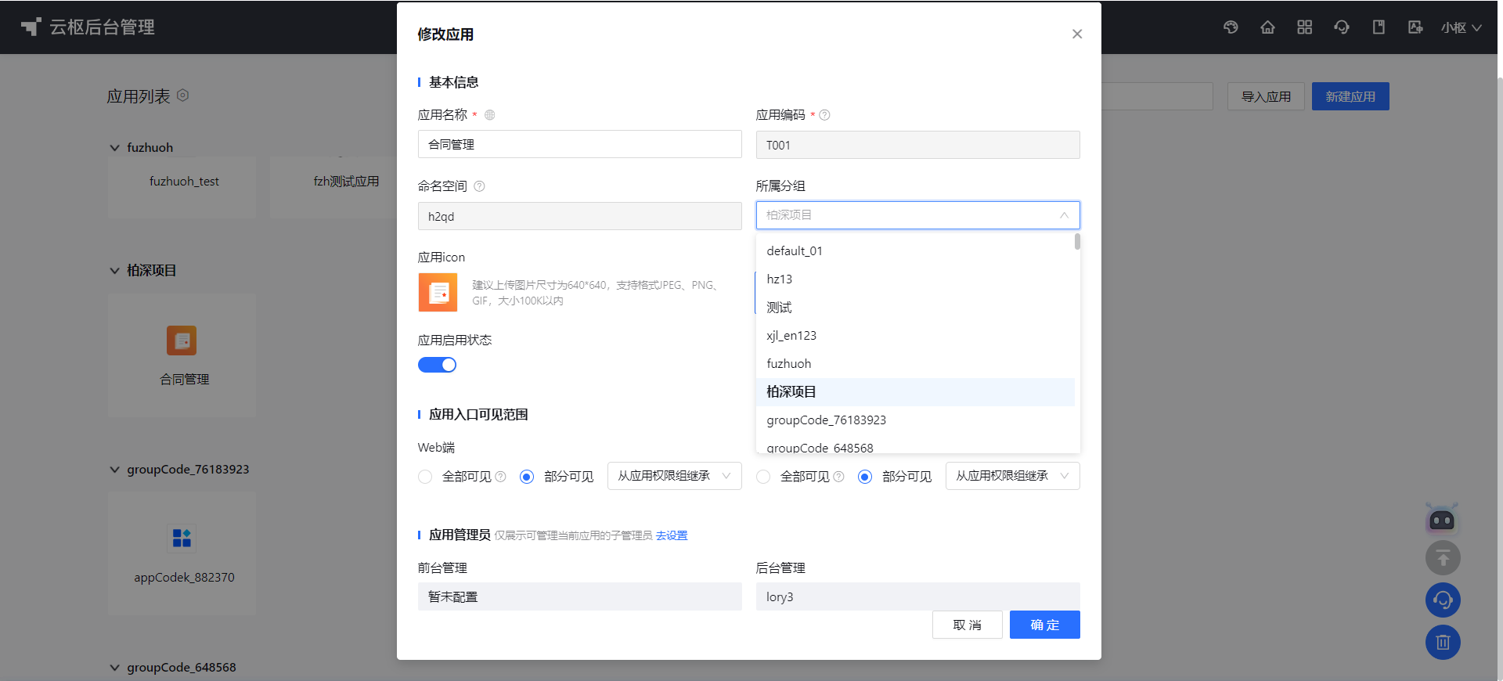
Task: Open the fzh测试应用 app card
Action: [333, 186]
